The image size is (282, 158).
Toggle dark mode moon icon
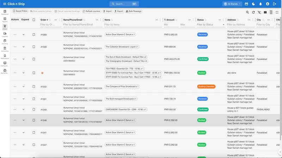tap(253, 4)
